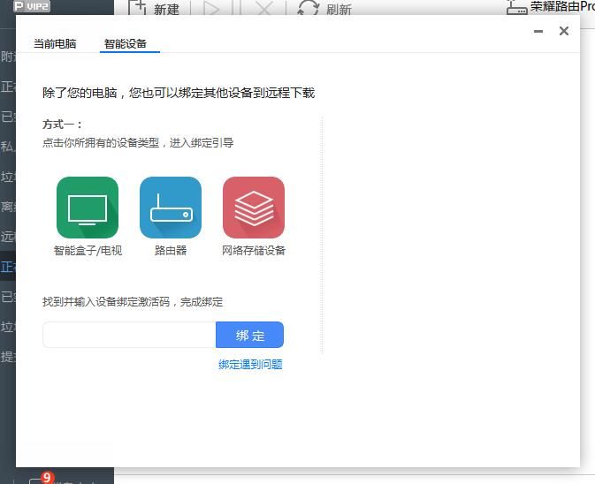
Task: Choose the 路由器 router device icon
Action: click(171, 208)
